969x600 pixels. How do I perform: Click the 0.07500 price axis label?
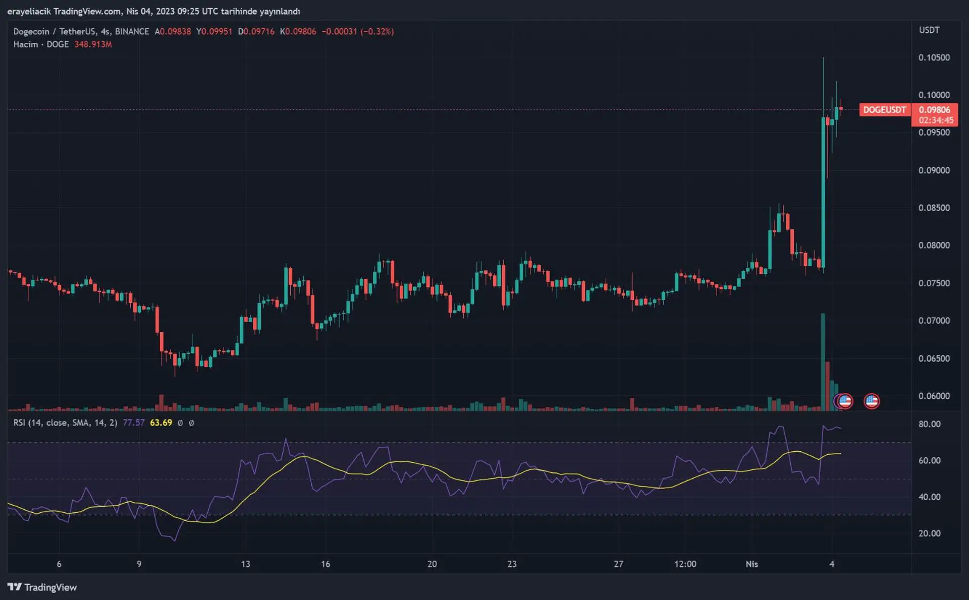pos(934,283)
